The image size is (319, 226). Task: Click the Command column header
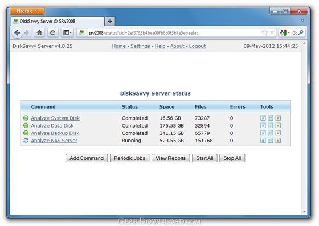(43, 106)
